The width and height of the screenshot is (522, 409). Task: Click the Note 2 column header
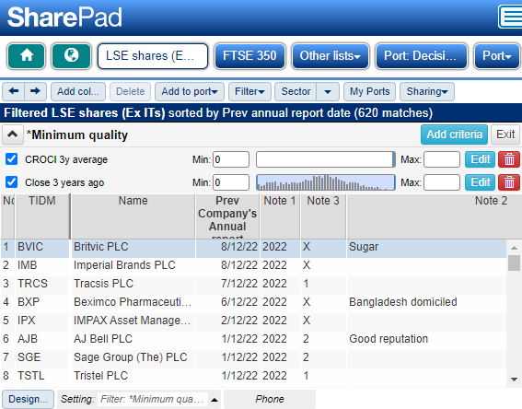pyautogui.click(x=435, y=216)
